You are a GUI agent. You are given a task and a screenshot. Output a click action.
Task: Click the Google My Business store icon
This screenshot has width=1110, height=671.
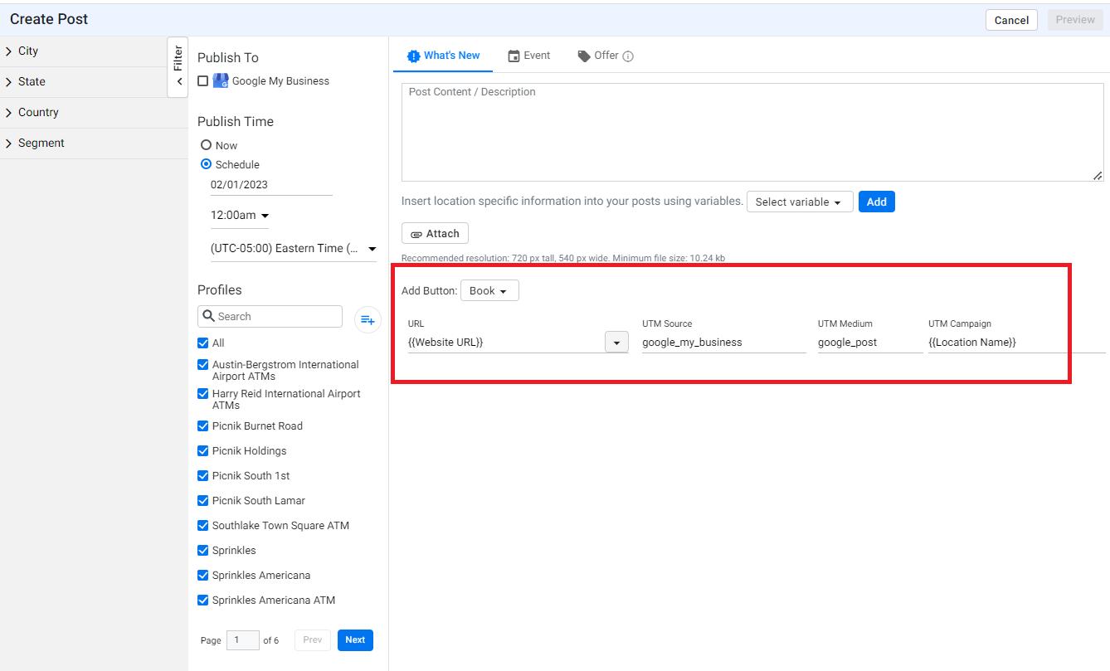[x=221, y=80]
